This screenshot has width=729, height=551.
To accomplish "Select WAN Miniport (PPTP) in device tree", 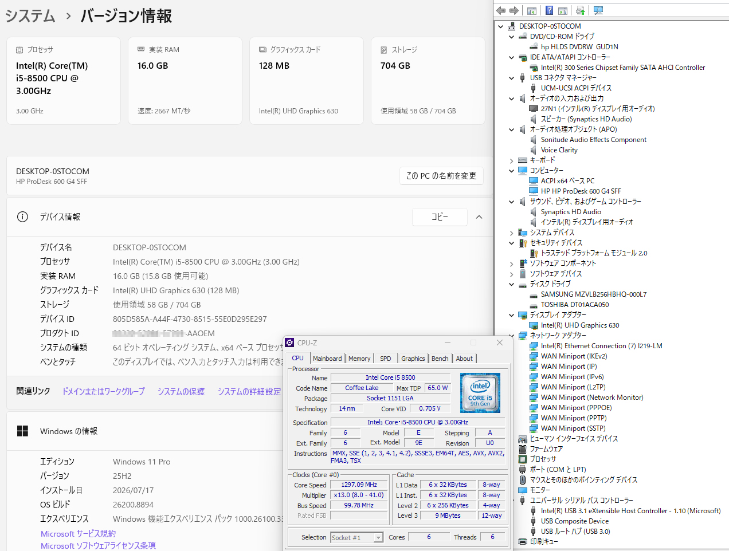I will 574,418.
